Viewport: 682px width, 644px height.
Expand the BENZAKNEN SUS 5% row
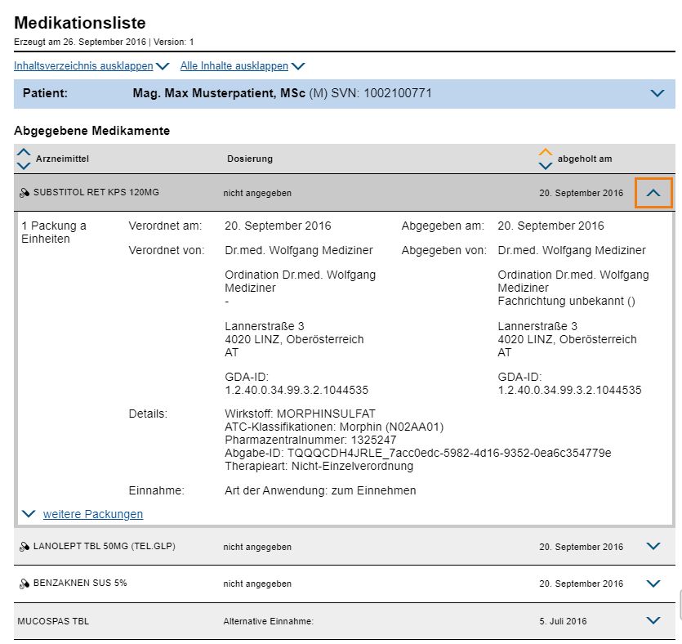coord(653,584)
